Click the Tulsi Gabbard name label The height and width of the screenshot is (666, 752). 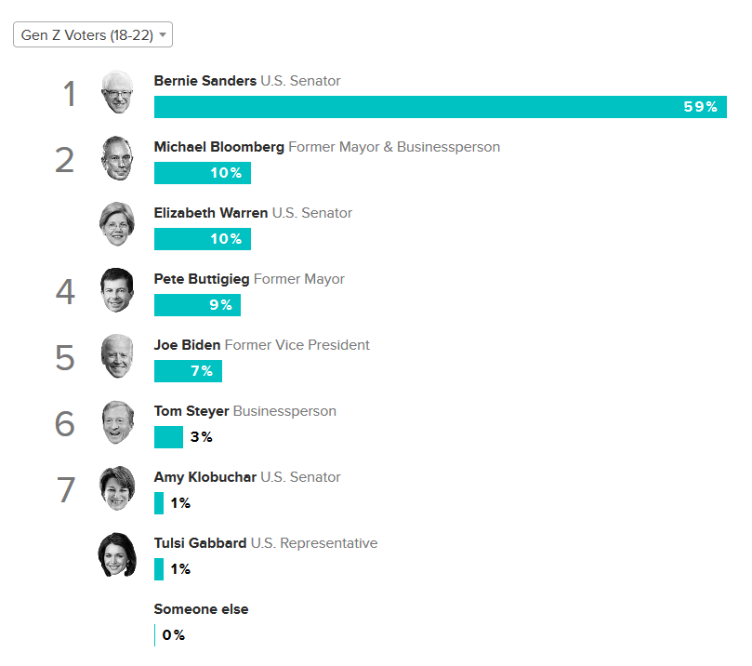click(200, 543)
